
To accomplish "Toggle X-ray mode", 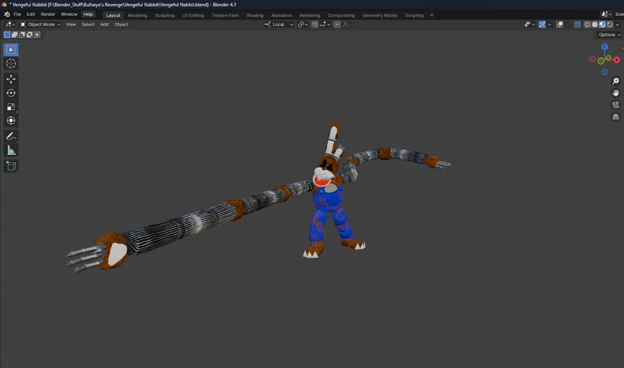I will coord(578,24).
